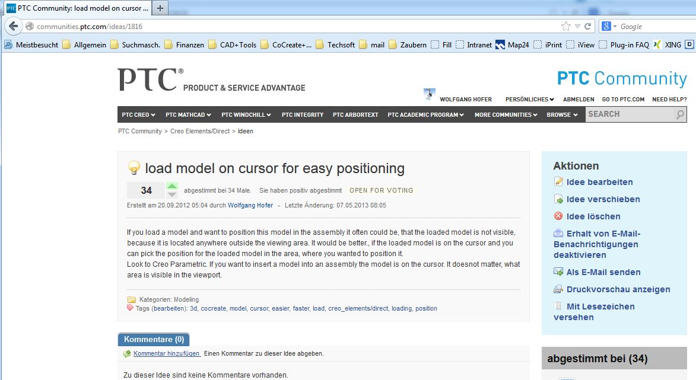Click the browser back arrow button
Viewport: 696px width, 380px height.
click(13, 26)
